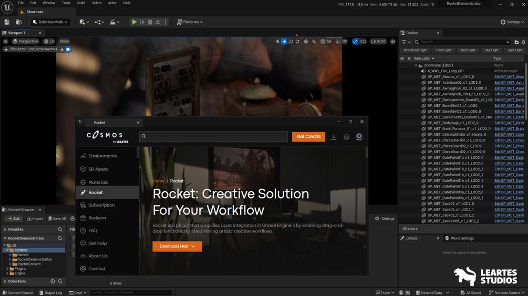Screen dimensions: 528x296
Task: Toggle Outliner visibility eye column header
Action: (x=402, y=58)
